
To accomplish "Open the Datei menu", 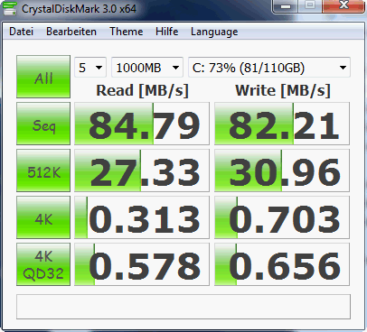I will coord(21,32).
